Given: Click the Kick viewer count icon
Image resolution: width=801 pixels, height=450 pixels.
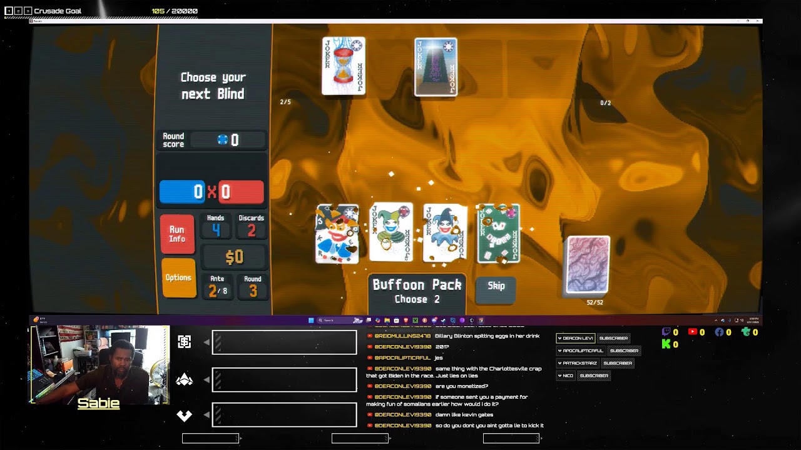Looking at the screenshot, I should point(666,344).
